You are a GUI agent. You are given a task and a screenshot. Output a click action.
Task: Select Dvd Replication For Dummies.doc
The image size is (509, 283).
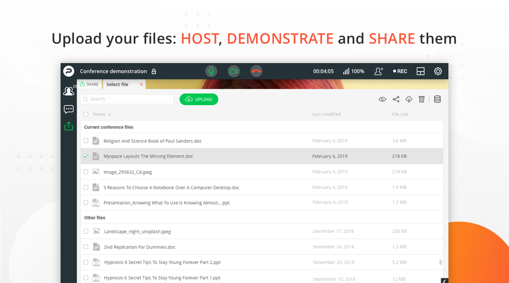140,247
